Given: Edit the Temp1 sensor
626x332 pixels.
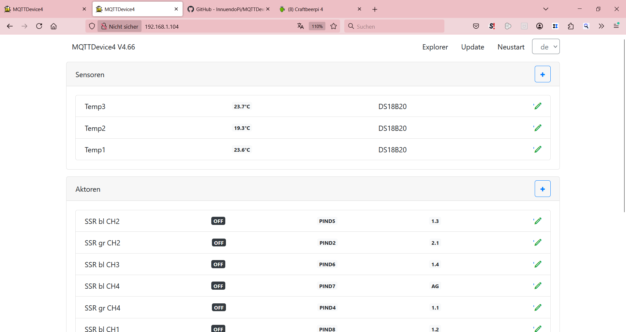Looking at the screenshot, I should point(538,149).
